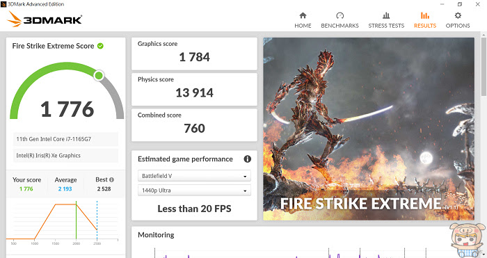
Task: Click the blue dashed best-score marker
Action: (x=97, y=220)
